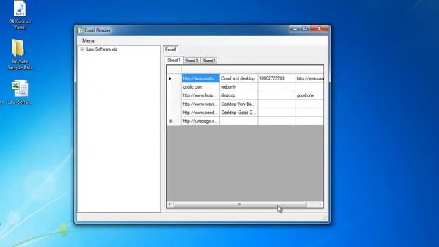439x247 pixels.
Task: Click the 'Desktop Very Ba...' cell
Action: (x=239, y=104)
